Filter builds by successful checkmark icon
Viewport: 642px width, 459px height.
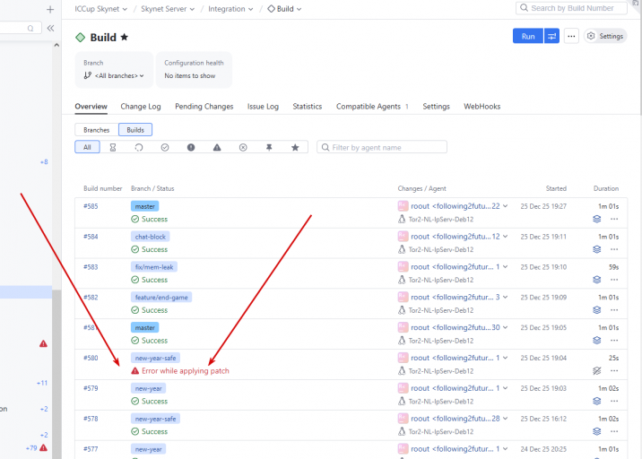point(165,147)
